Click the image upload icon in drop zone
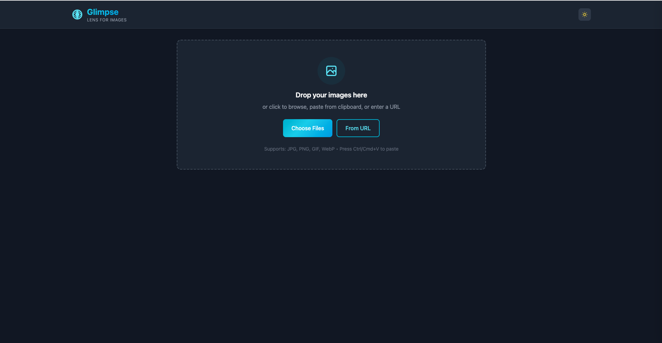This screenshot has width=662, height=343. 331,71
